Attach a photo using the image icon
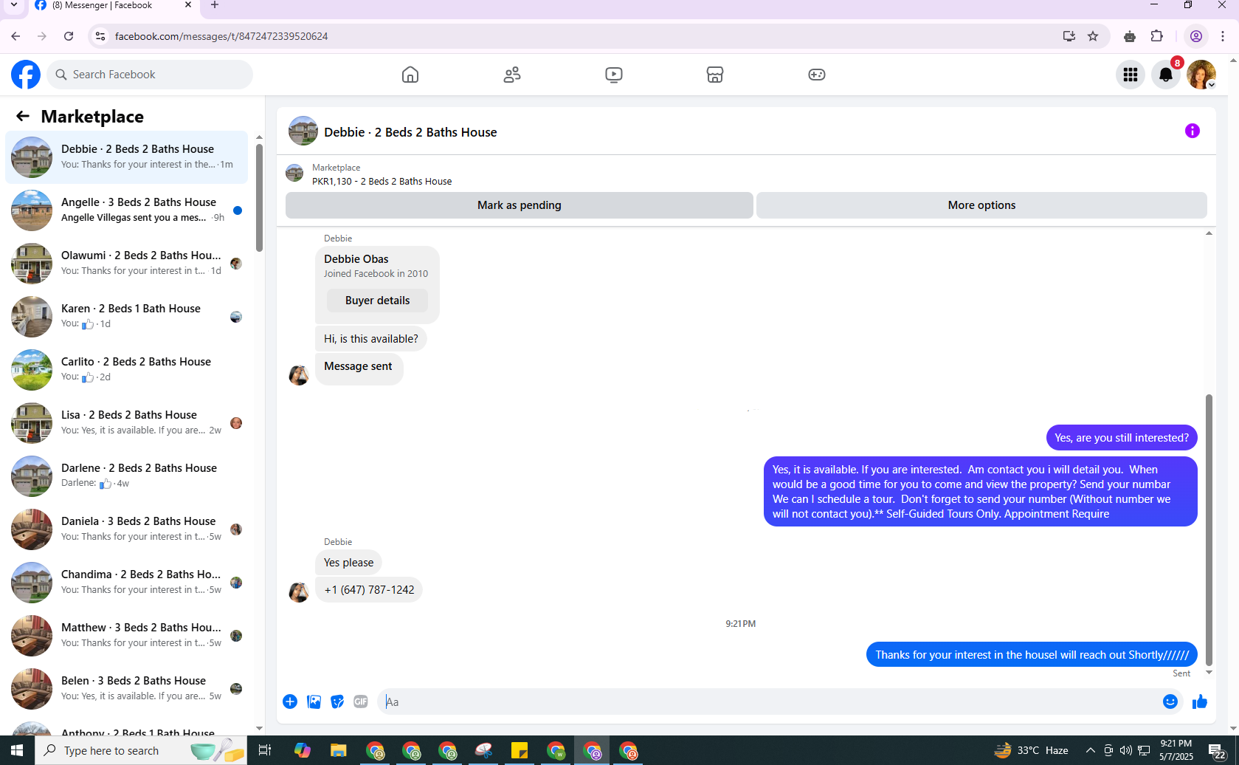The width and height of the screenshot is (1239, 765). tap(314, 701)
